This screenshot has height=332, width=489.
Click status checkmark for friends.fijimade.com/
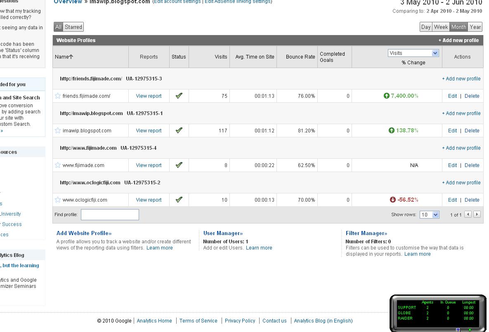(x=179, y=96)
